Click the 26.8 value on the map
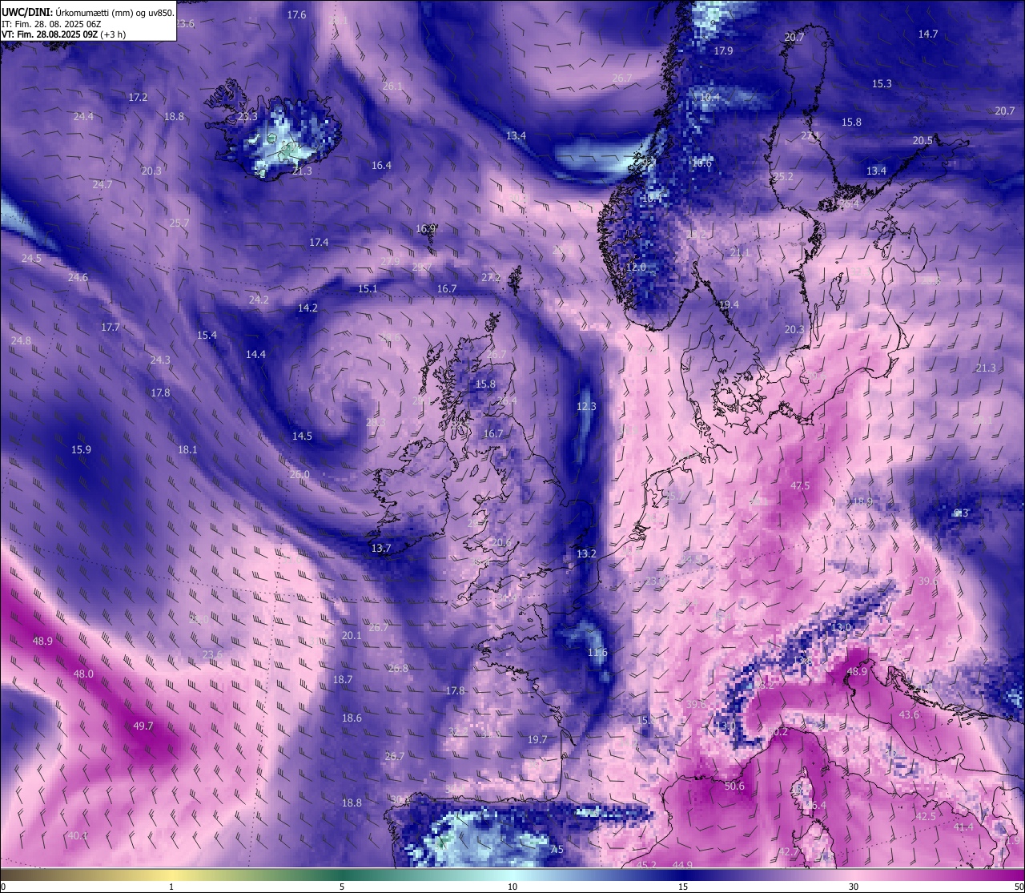The height and width of the screenshot is (893, 1025). tap(398, 669)
